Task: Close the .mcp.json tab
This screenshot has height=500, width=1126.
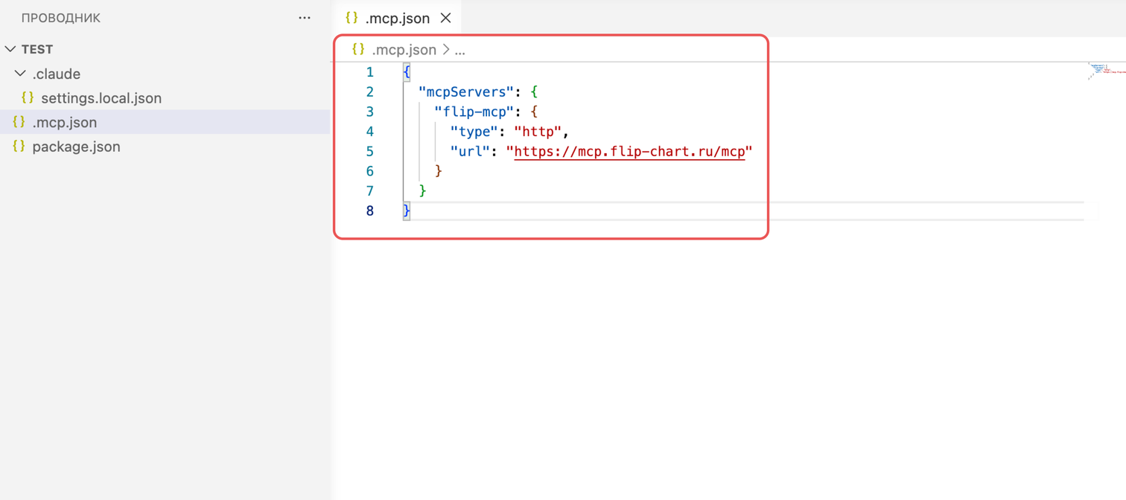Action: tap(445, 18)
